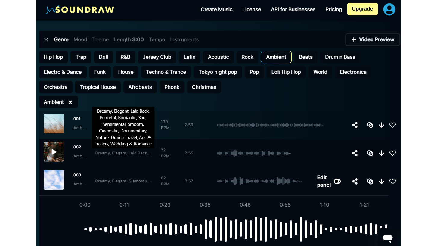The height and width of the screenshot is (246, 437).
Task: Select the Tokyo night pop genre
Action: (x=218, y=72)
